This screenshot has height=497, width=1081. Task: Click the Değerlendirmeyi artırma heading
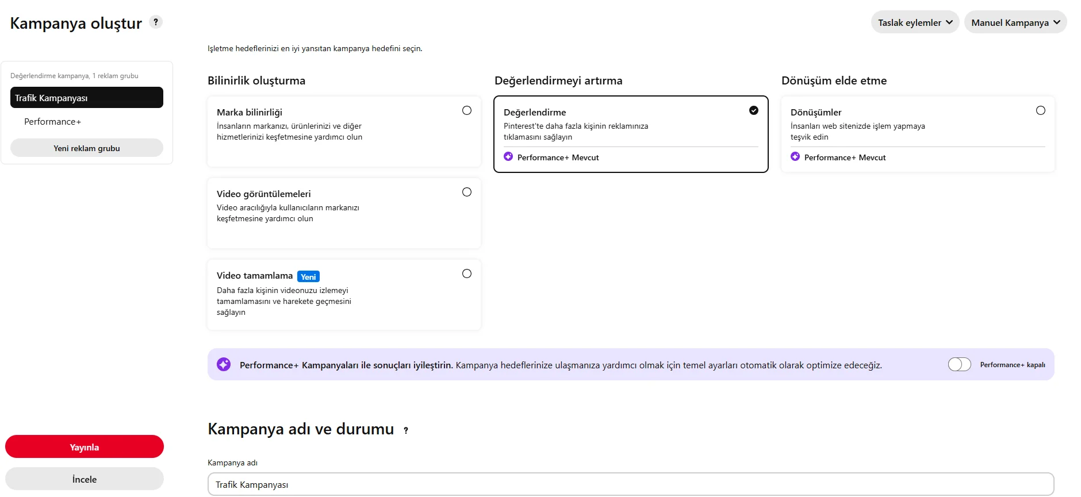coord(558,81)
